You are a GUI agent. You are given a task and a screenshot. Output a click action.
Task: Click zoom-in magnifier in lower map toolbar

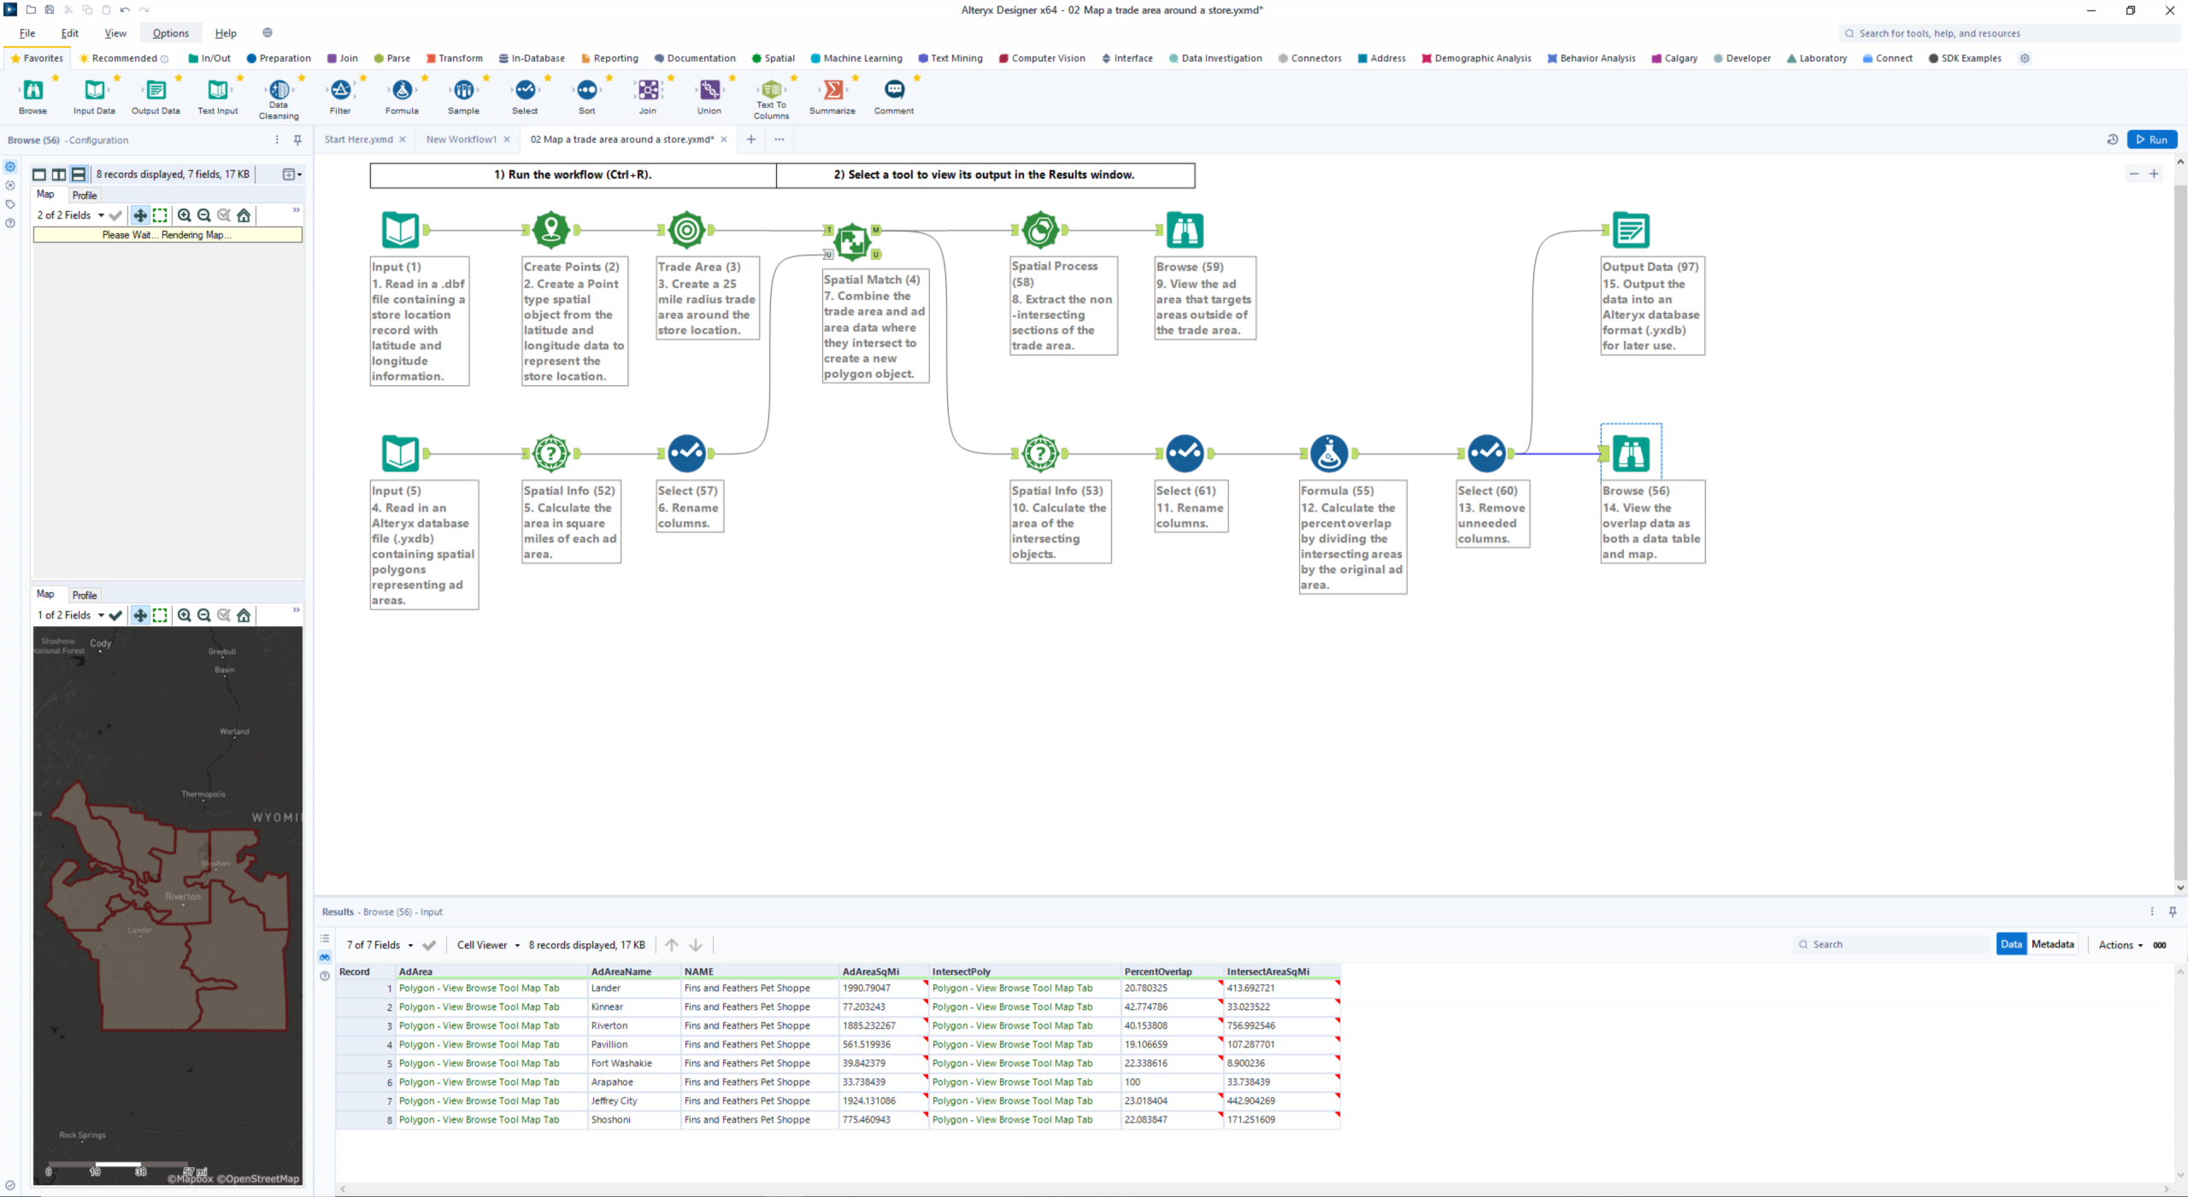pos(184,615)
